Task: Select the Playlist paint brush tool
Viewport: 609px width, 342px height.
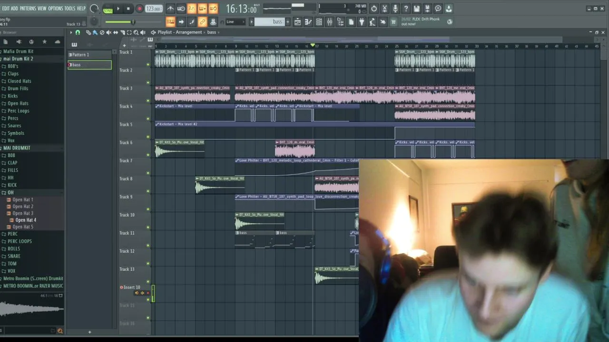Action: click(95, 32)
